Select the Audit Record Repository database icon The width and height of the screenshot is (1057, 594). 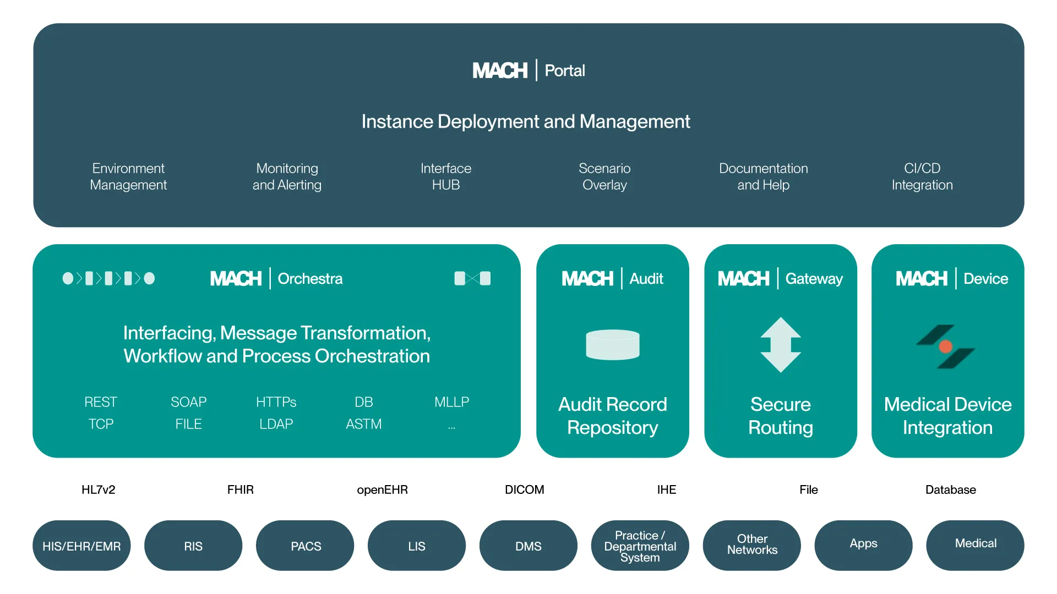(612, 345)
